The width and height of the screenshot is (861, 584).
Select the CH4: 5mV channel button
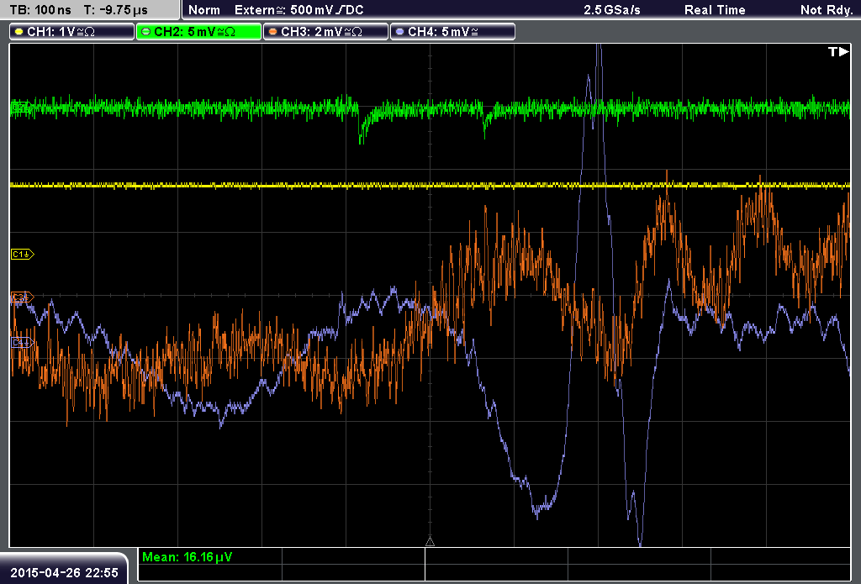point(452,32)
